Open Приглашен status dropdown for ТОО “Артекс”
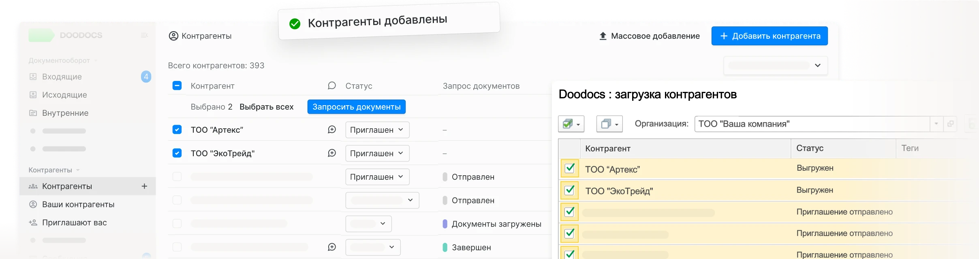The width and height of the screenshot is (979, 259). (x=377, y=130)
